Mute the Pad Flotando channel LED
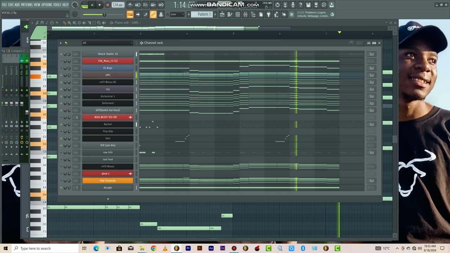This screenshot has width=450, height=253. (61, 181)
